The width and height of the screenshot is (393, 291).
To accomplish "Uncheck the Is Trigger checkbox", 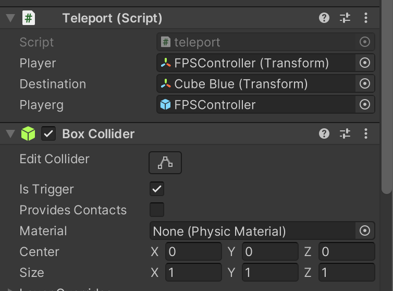I will pyautogui.click(x=157, y=189).
